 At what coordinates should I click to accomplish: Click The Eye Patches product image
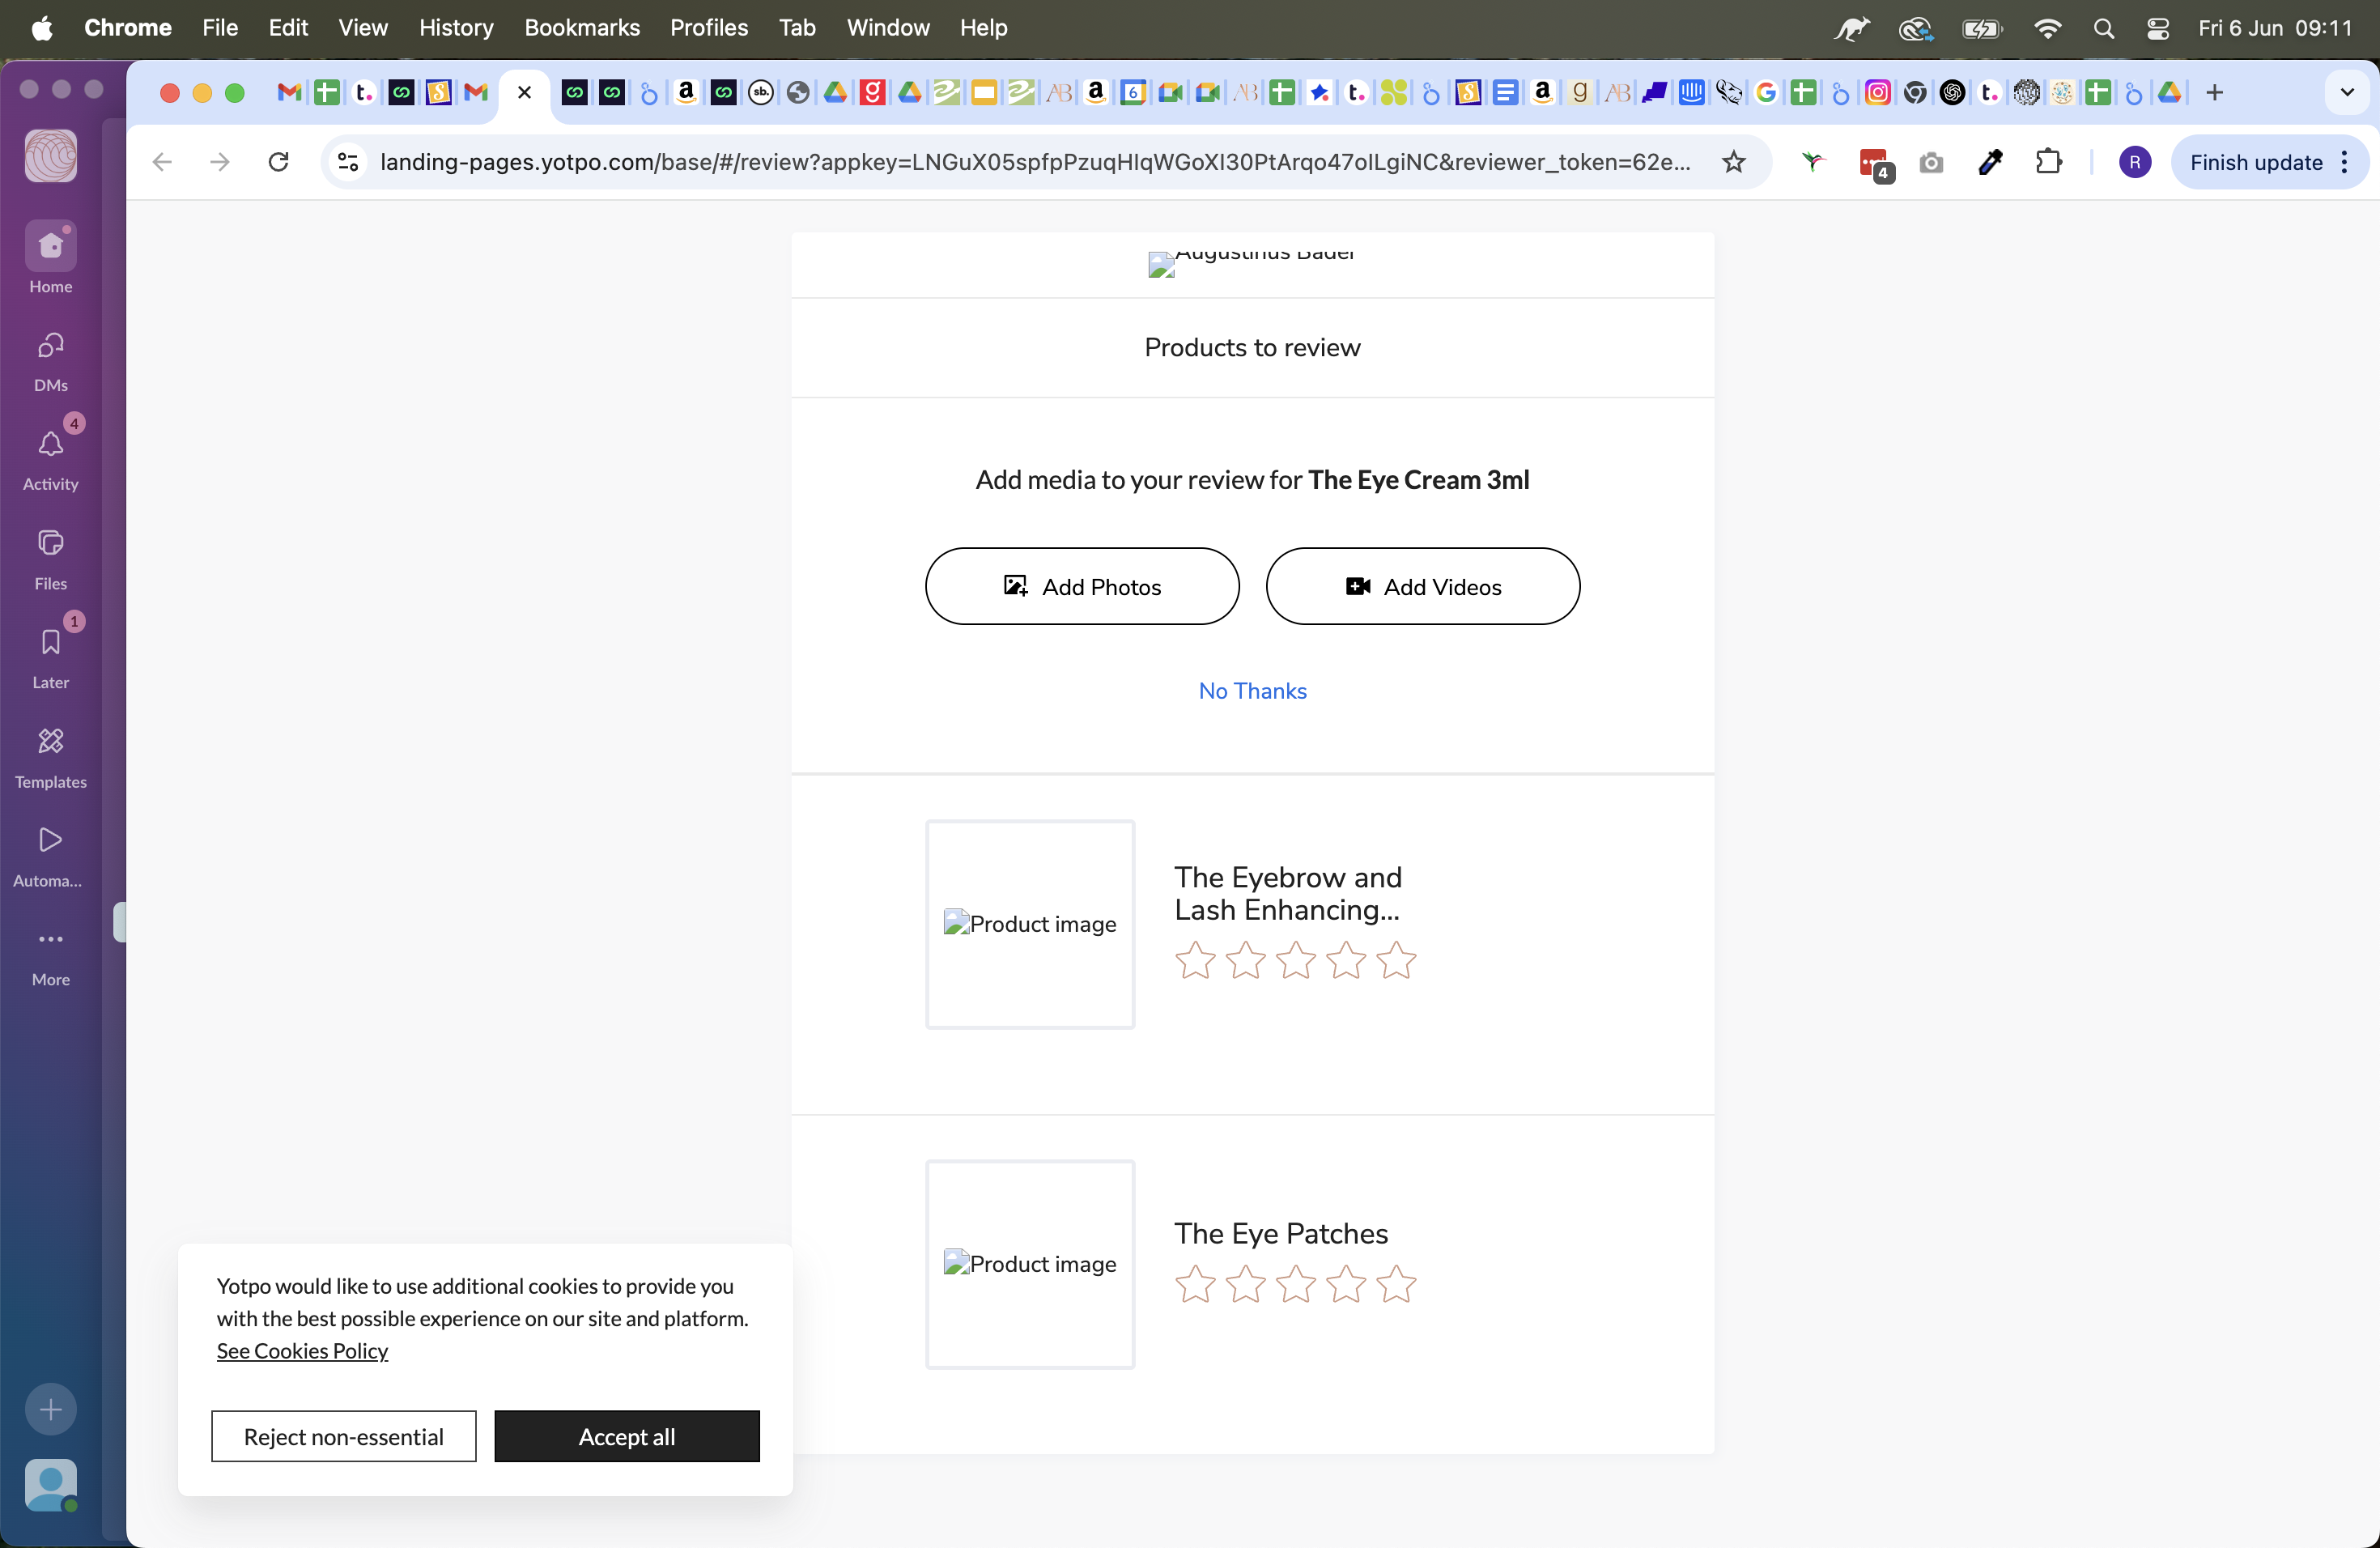(1030, 1264)
